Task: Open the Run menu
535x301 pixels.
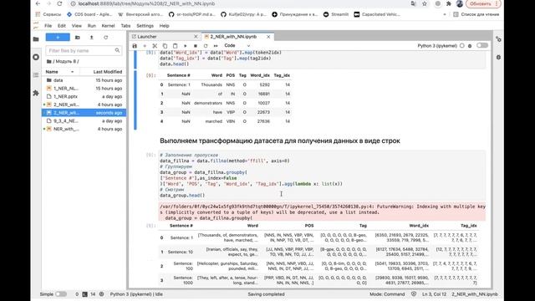Action: [x=91, y=26]
